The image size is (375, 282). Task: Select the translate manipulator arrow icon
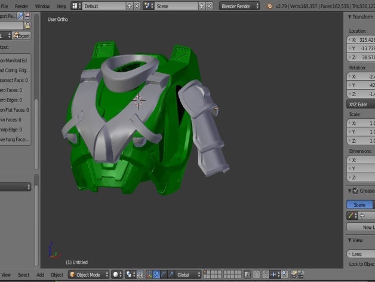156,275
